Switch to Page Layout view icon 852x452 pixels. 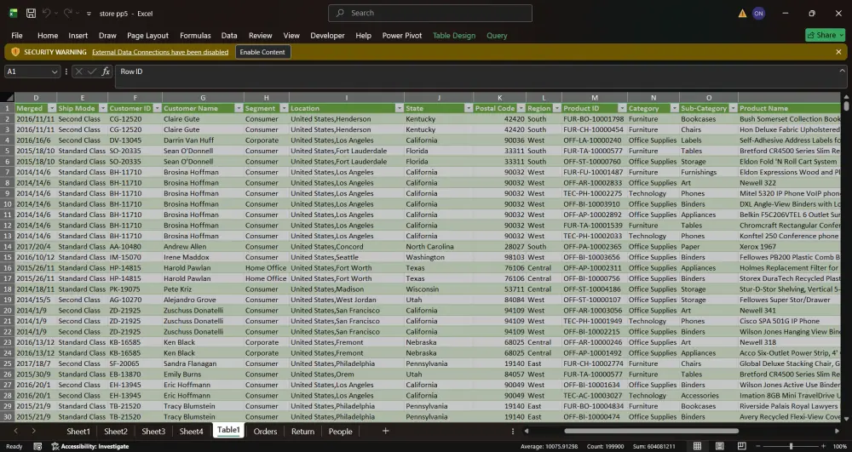coord(719,446)
